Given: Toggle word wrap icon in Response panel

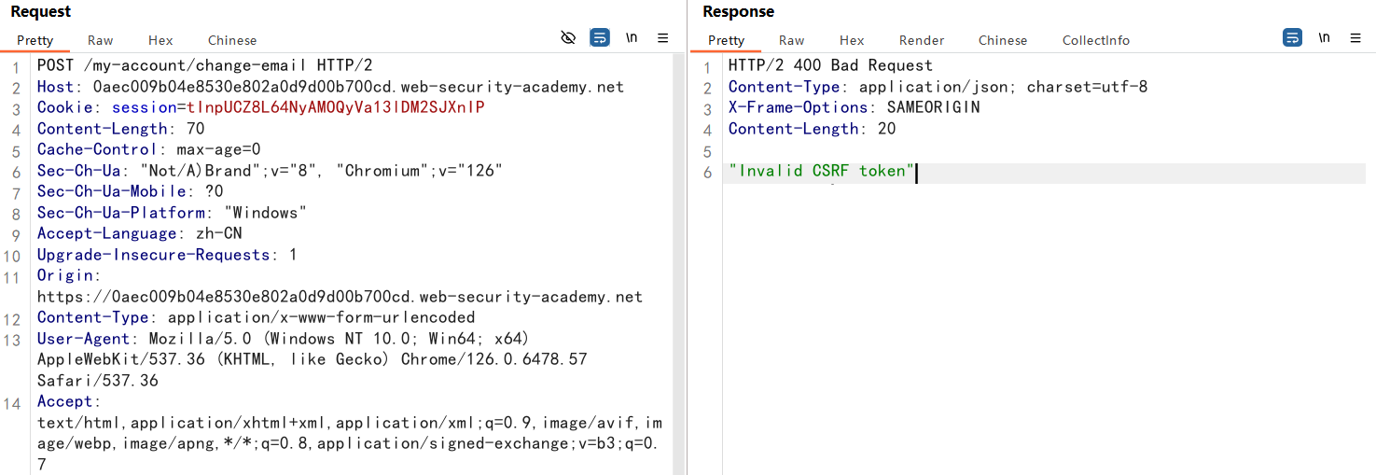Looking at the screenshot, I should [x=1292, y=38].
